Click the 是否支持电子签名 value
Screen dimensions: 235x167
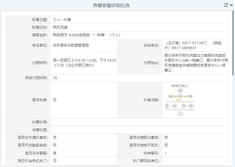click(166, 145)
